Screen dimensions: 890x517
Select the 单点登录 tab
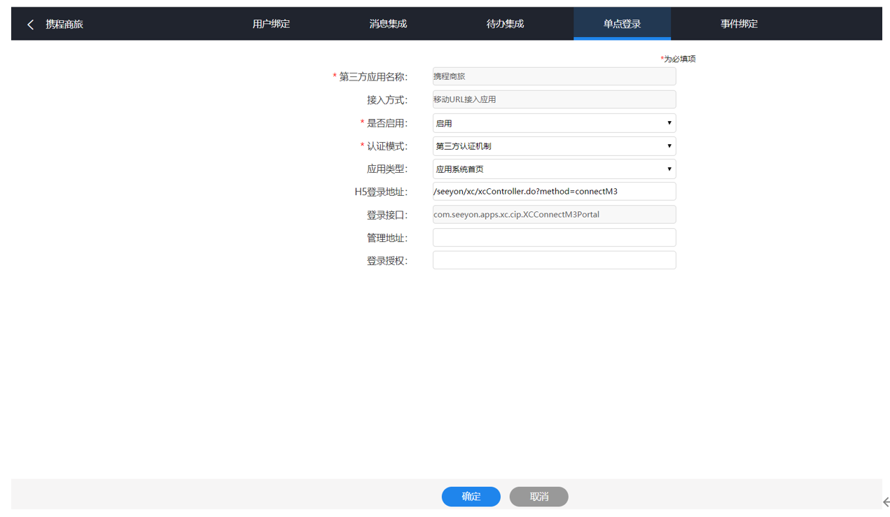(x=622, y=24)
